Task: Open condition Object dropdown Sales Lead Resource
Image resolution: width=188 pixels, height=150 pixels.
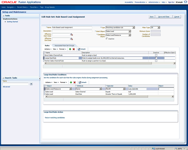Action: point(70,89)
